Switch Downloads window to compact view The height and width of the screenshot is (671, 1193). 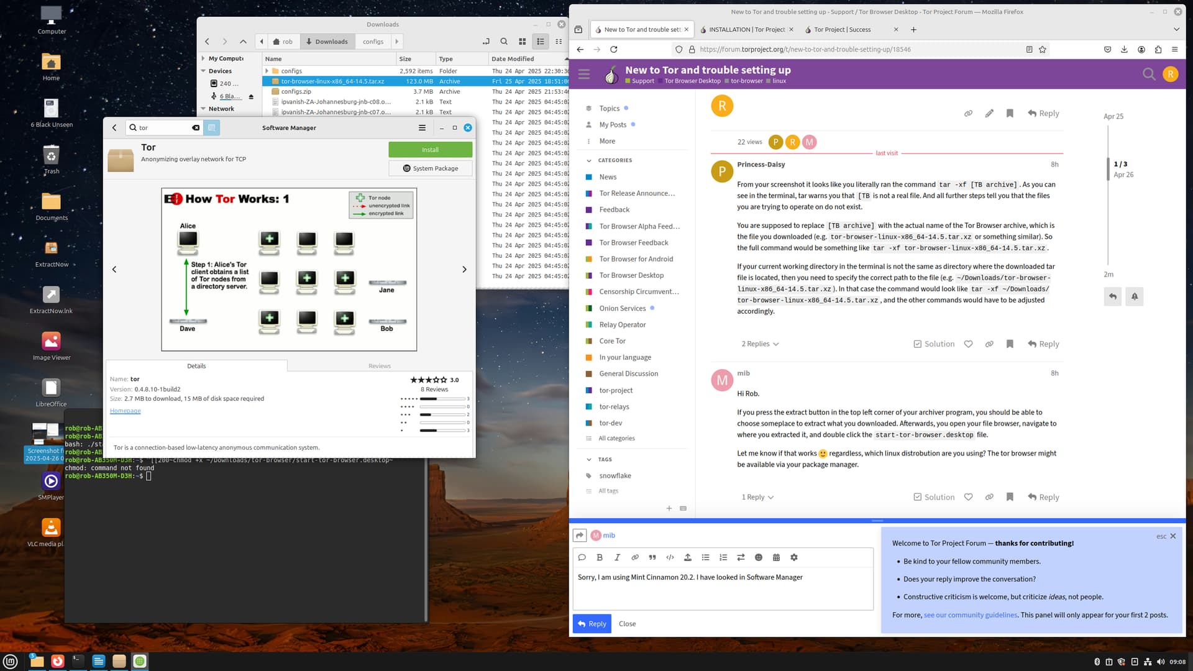click(x=559, y=42)
